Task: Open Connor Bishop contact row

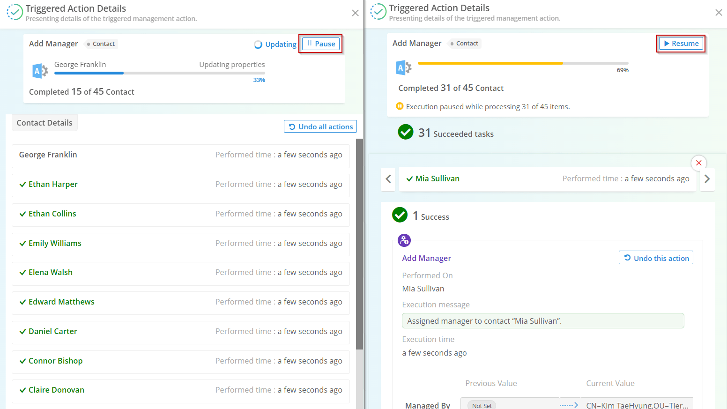Action: [x=181, y=361]
